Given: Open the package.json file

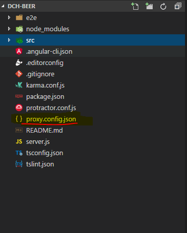Looking at the screenshot, I should 45,97.
